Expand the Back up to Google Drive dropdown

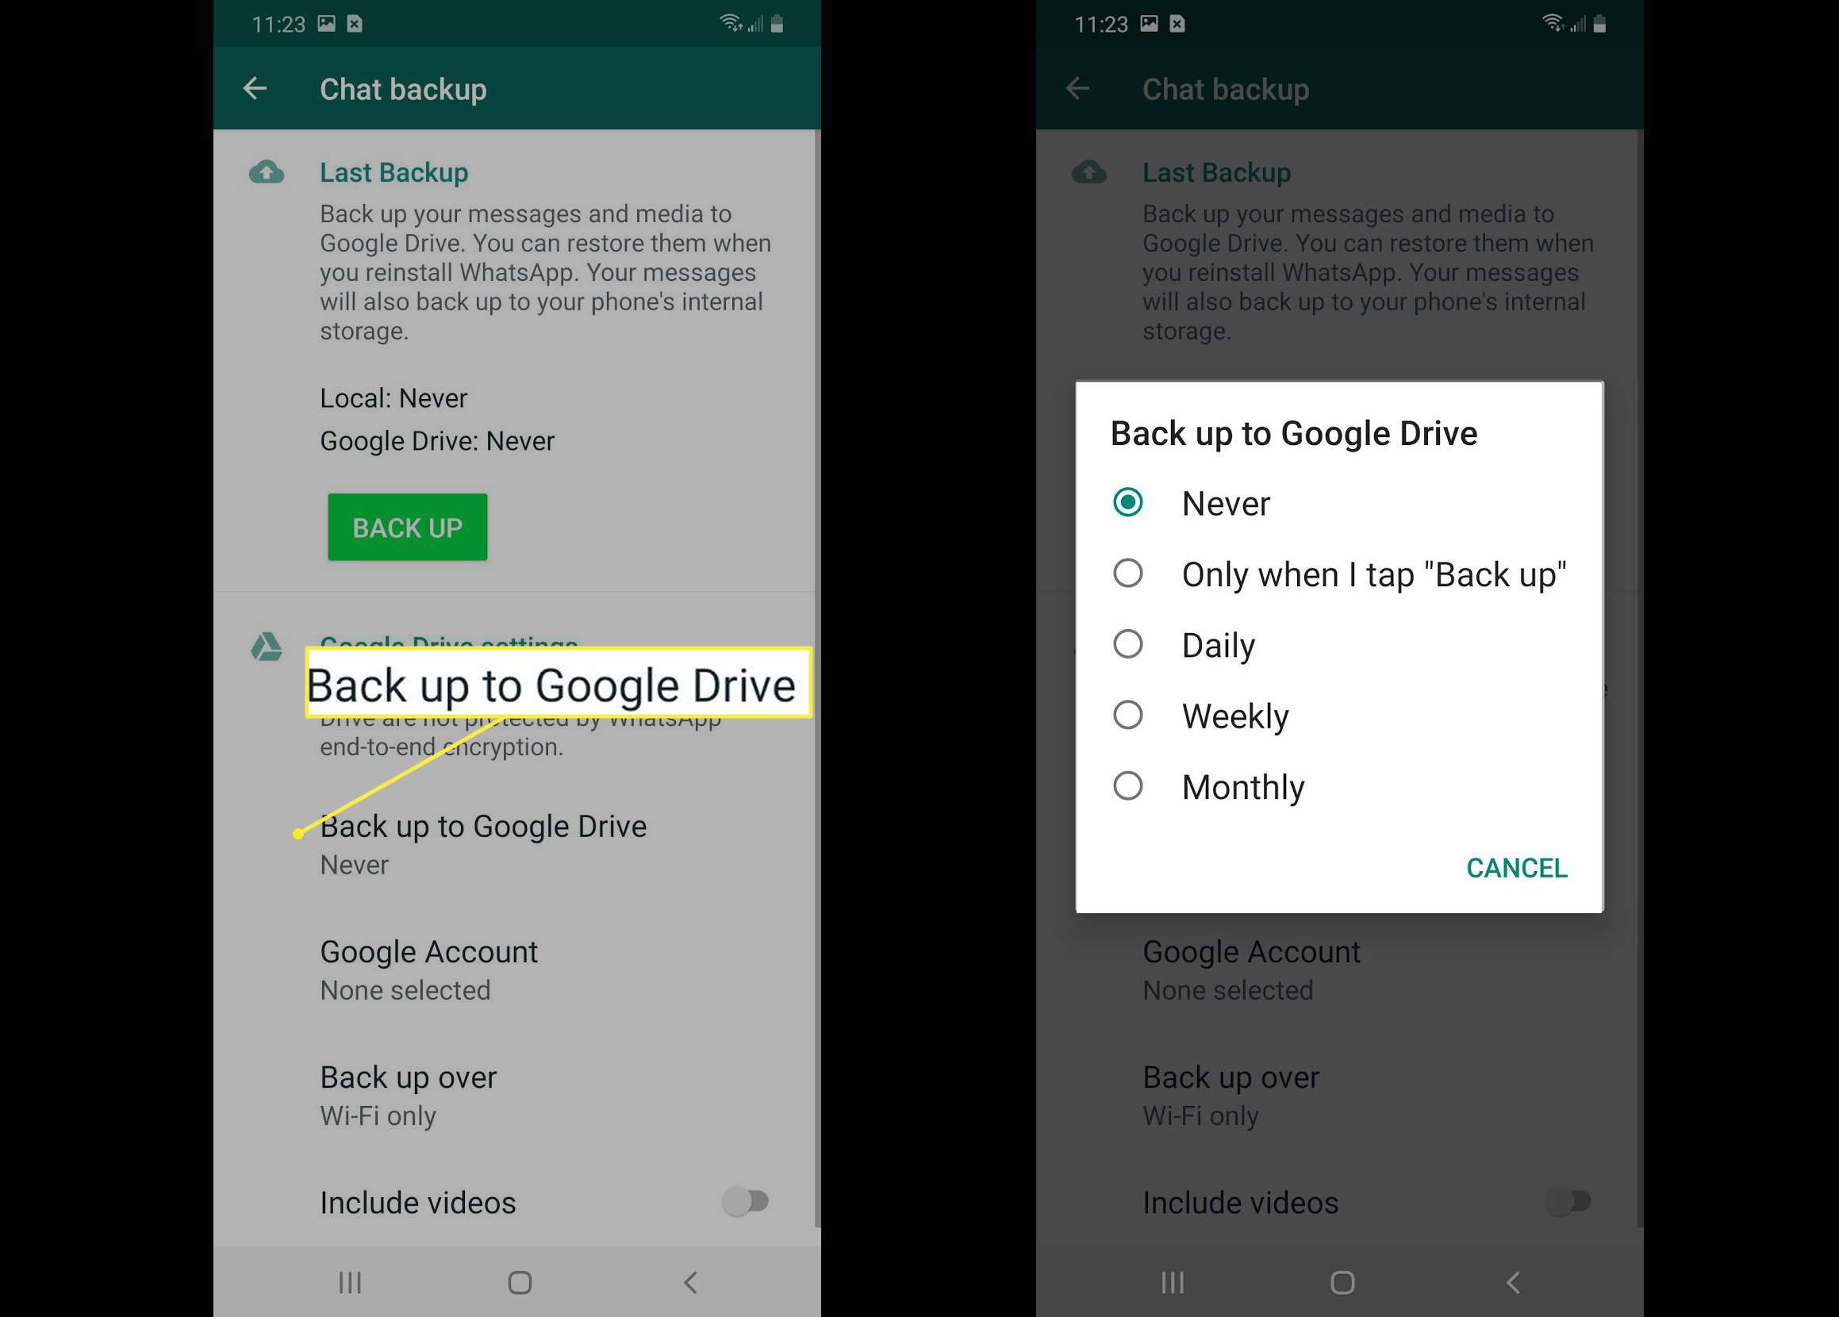[x=482, y=843]
